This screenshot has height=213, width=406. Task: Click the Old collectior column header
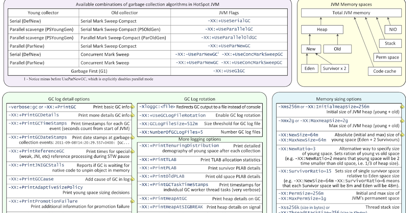(125, 13)
